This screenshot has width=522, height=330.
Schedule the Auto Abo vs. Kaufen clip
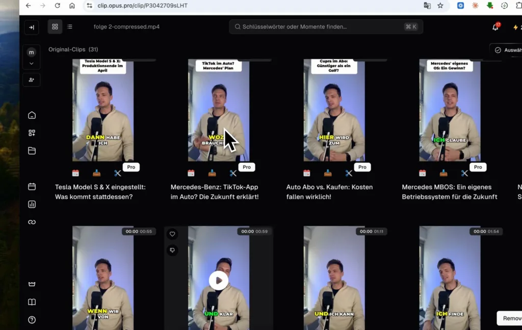click(x=307, y=173)
